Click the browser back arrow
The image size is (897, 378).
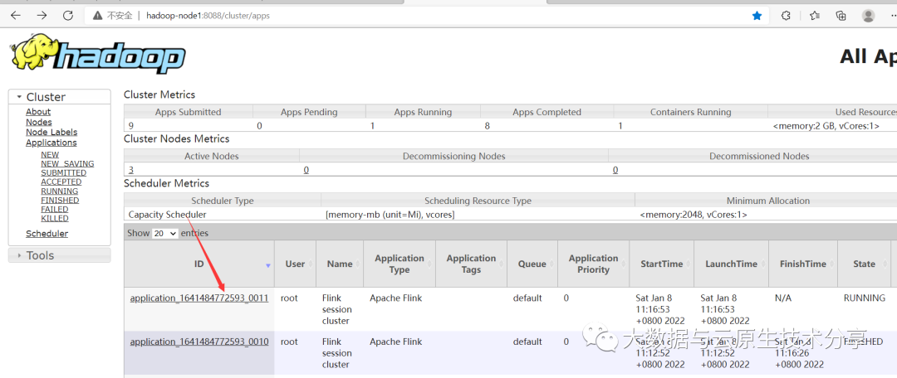pos(16,16)
